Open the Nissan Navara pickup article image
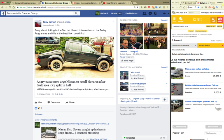 (74, 57)
